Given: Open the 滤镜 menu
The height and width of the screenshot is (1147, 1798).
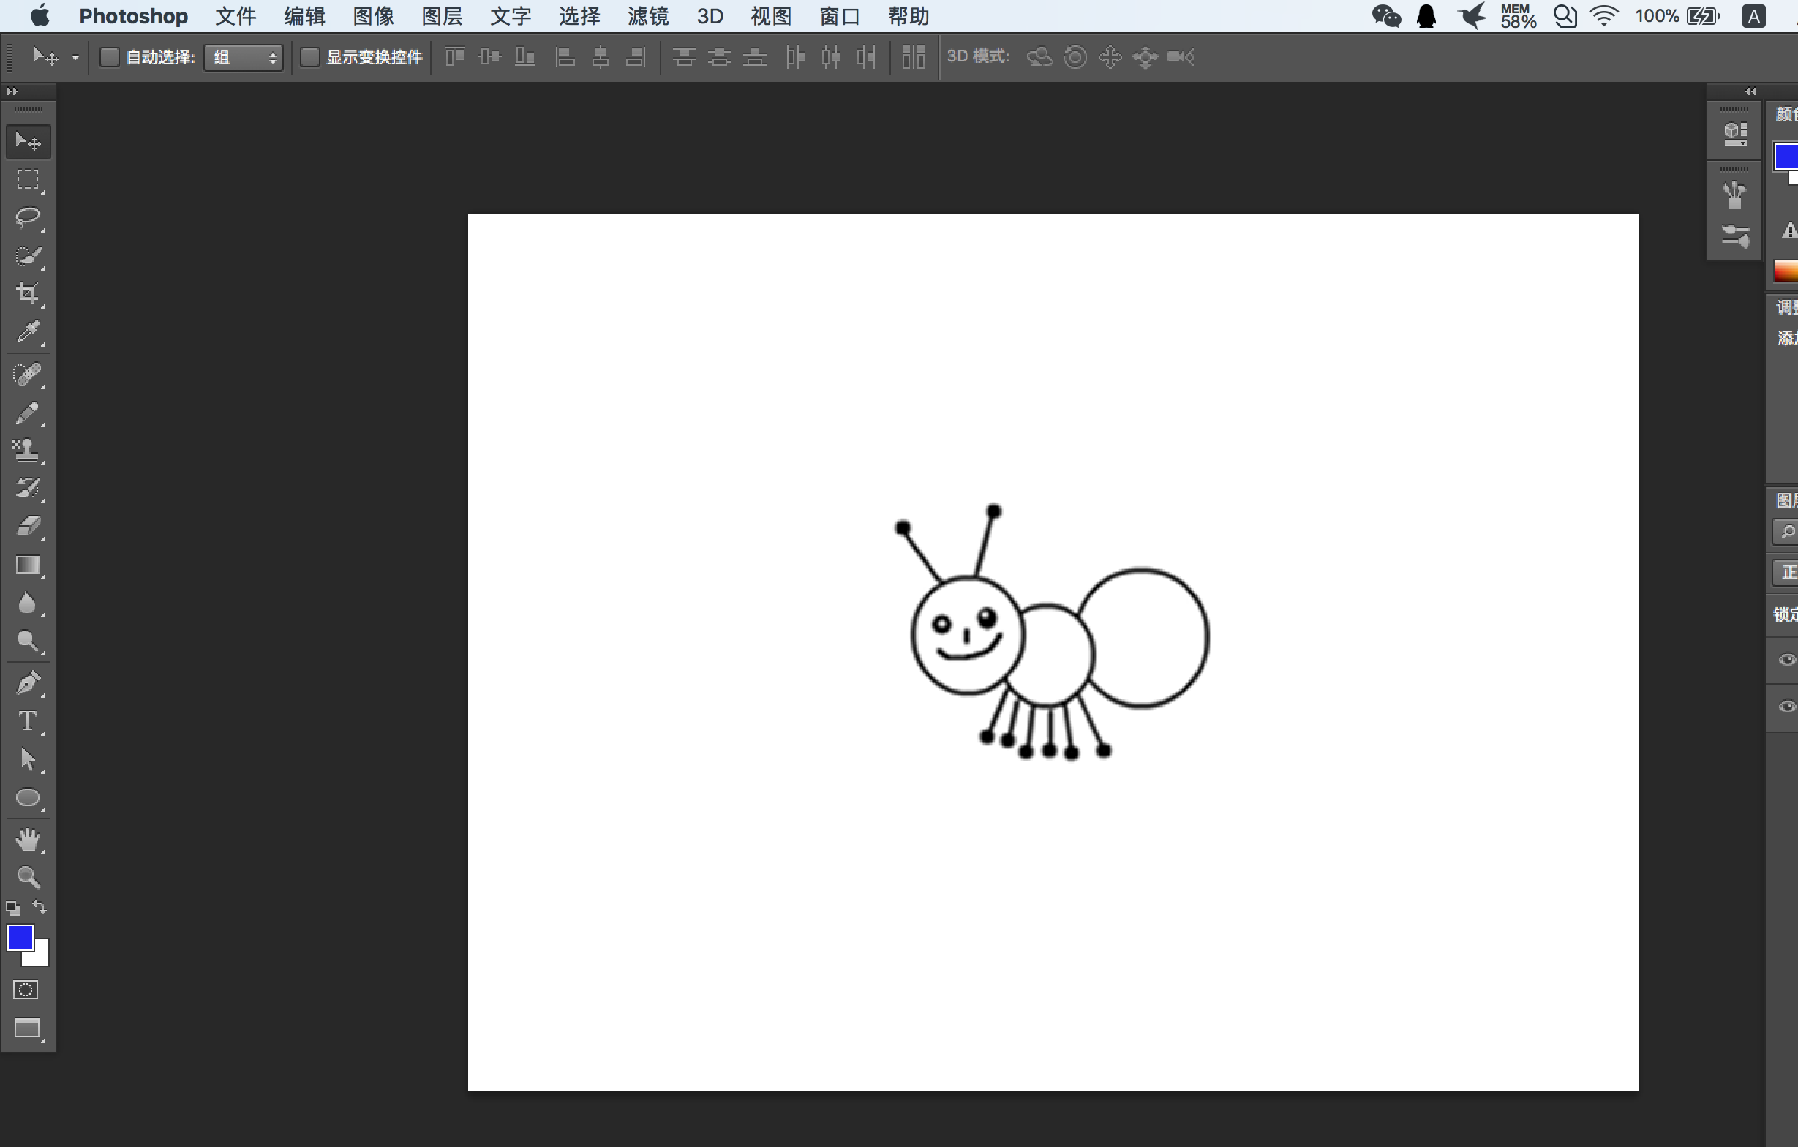Looking at the screenshot, I should [x=648, y=16].
